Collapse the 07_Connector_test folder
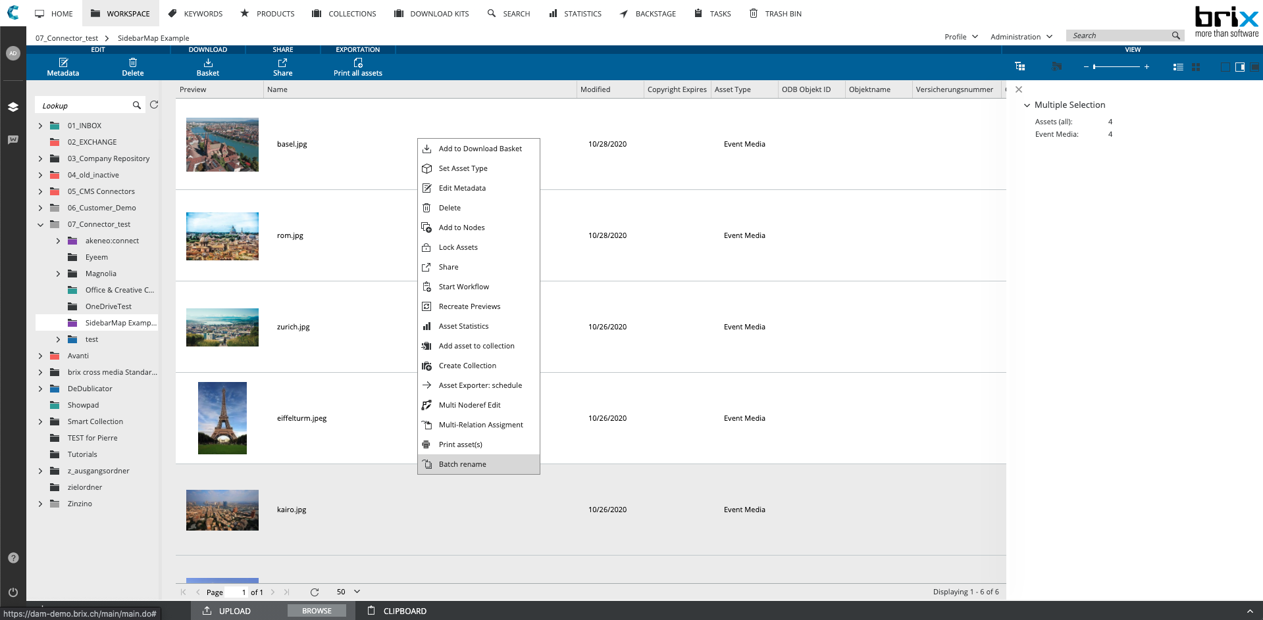Viewport: 1263px width, 620px height. (x=40, y=224)
